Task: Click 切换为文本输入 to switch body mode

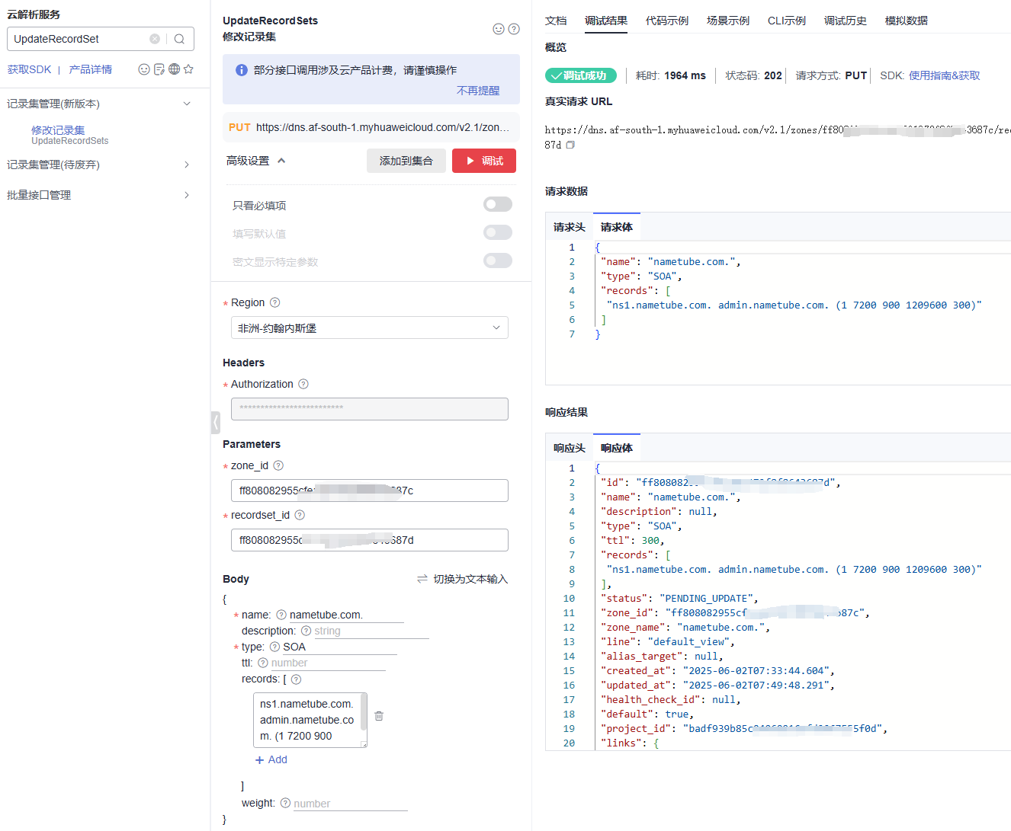Action: click(x=462, y=579)
